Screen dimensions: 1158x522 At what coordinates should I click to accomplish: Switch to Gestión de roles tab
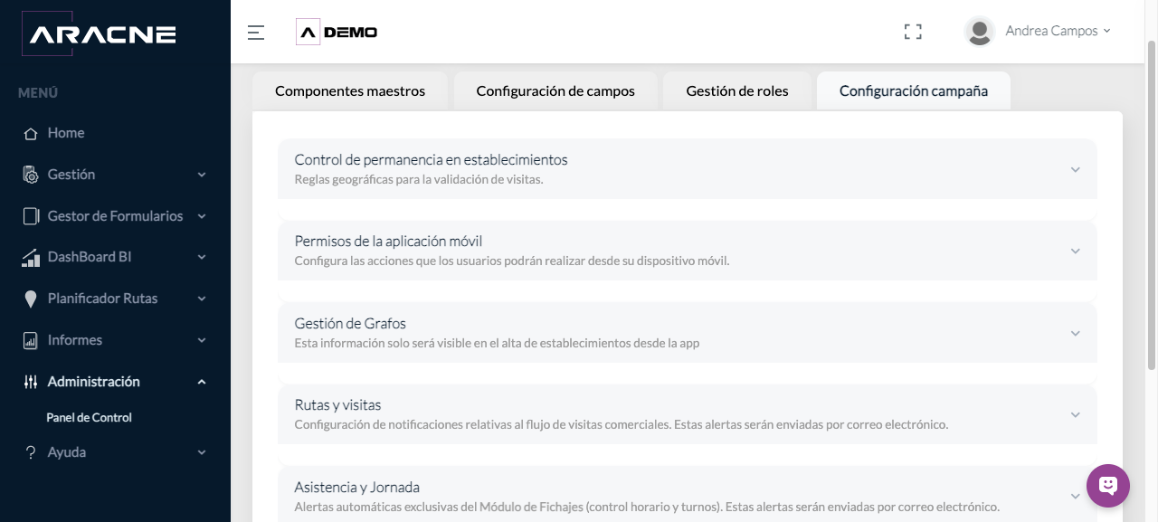click(x=737, y=91)
